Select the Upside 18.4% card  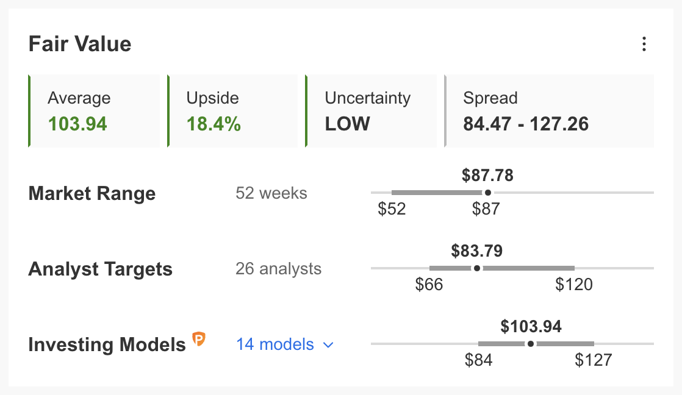(x=232, y=111)
